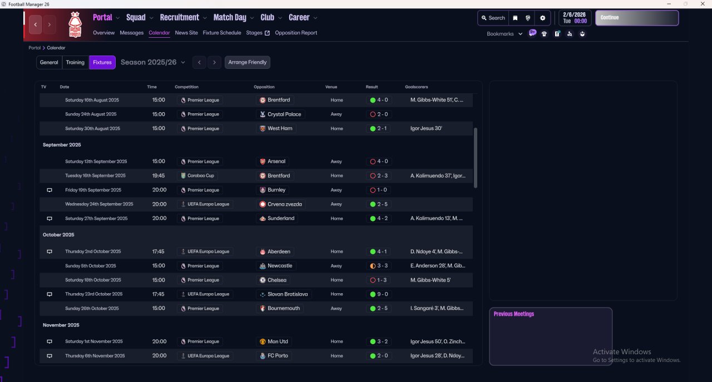Click goalscorer text 'M. Gibbs-White 5''
The height and width of the screenshot is (382, 712).
[x=431, y=280]
